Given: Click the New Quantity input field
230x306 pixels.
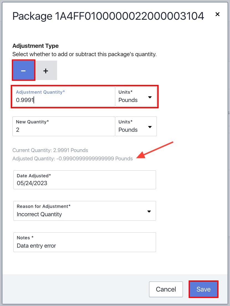Looking at the screenshot, I should pos(64,126).
